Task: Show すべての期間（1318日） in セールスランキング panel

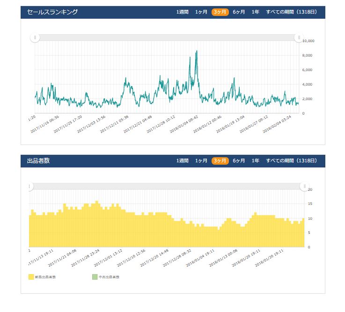Action: pos(292,12)
